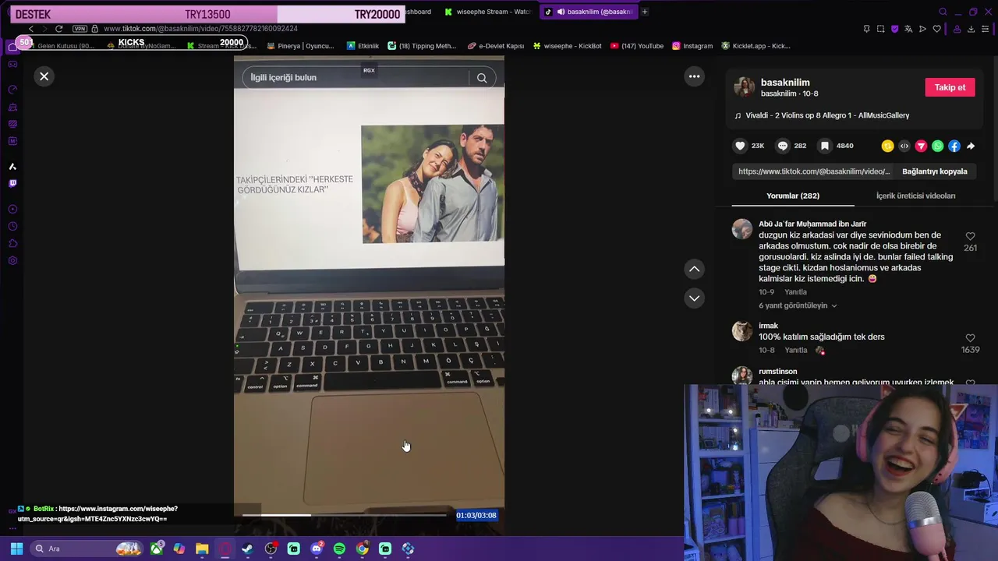This screenshot has height=561, width=998.
Task: Click Bağlantıyı kopyala copy link button
Action: [x=934, y=171]
